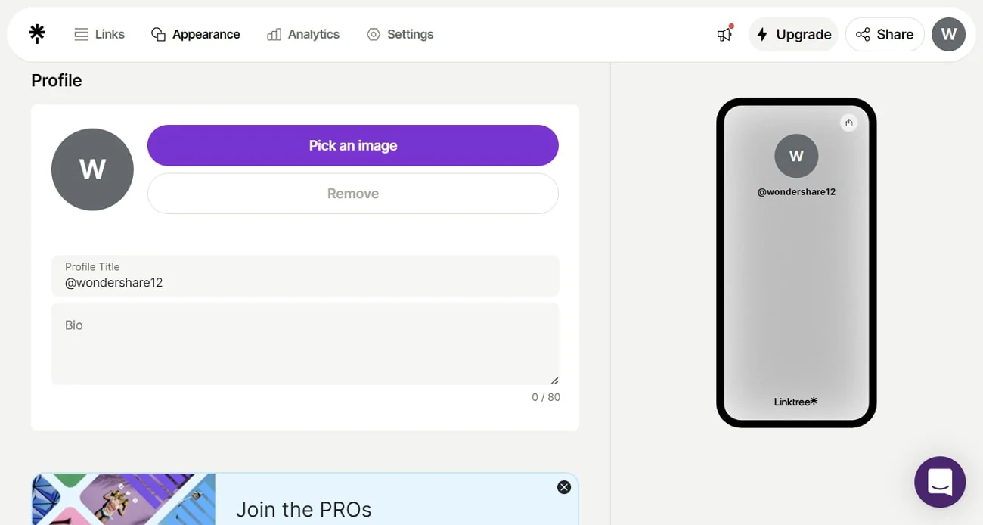
Task: Click the Bio textarea resize handle
Action: coord(554,381)
